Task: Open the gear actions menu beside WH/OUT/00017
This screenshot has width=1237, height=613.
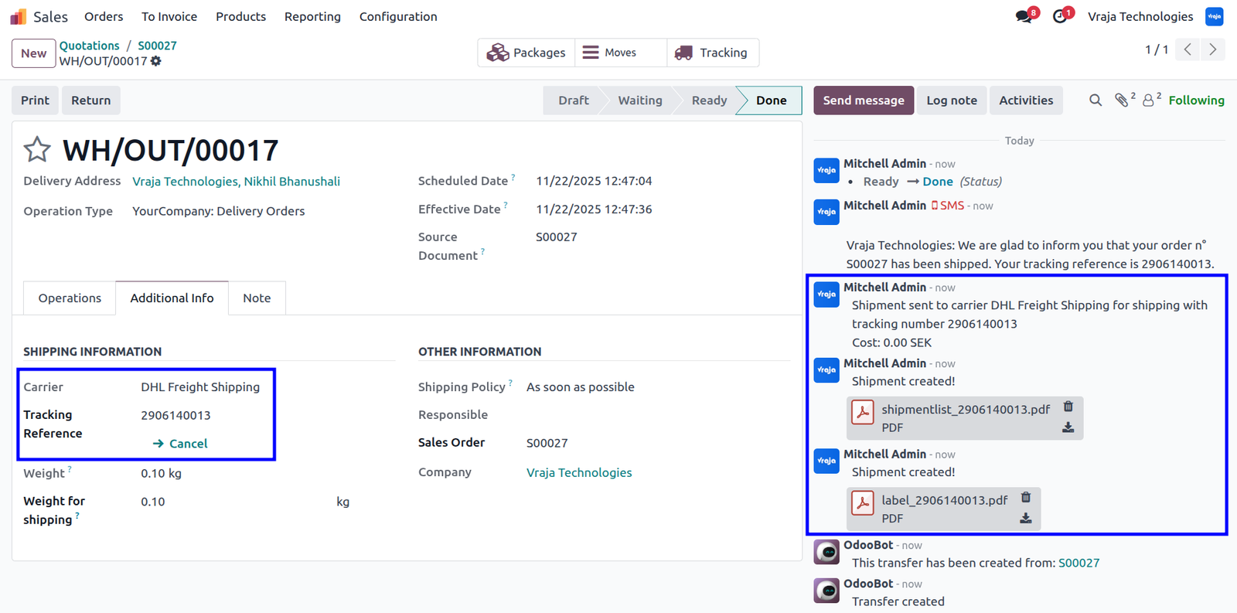Action: pyautogui.click(x=156, y=61)
